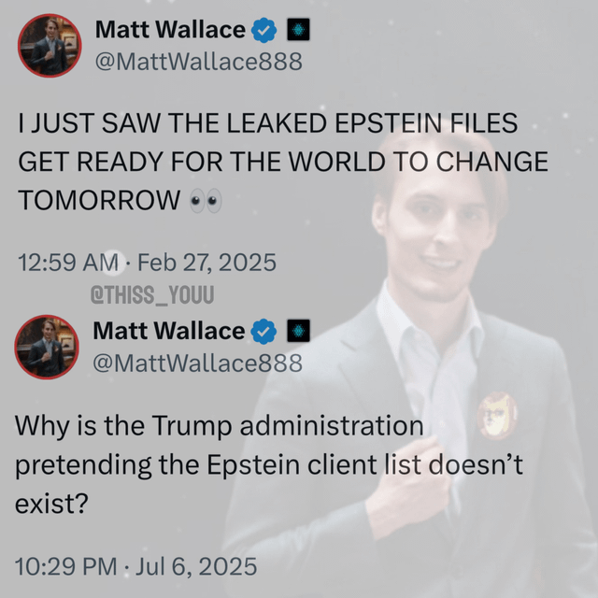Screen dimensions: 598x598
Task: Click the blue verified badge in second tweet
Action: click(263, 331)
